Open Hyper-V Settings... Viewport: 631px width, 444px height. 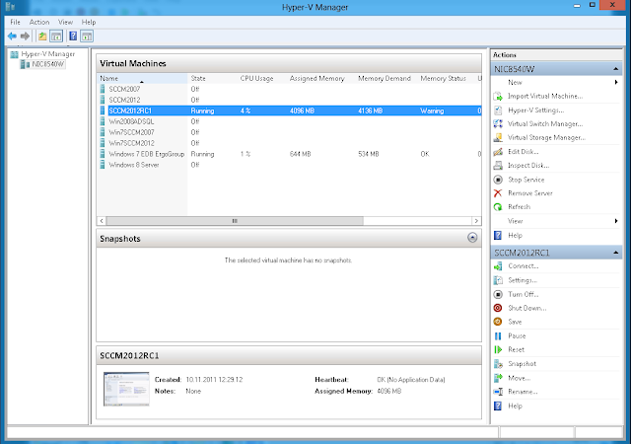pyautogui.click(x=535, y=110)
